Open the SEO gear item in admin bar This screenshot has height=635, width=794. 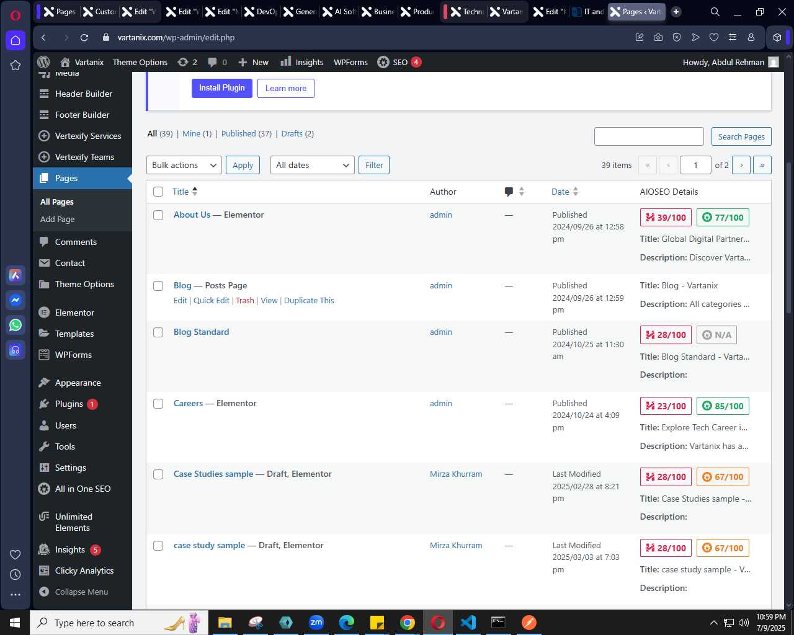click(399, 62)
